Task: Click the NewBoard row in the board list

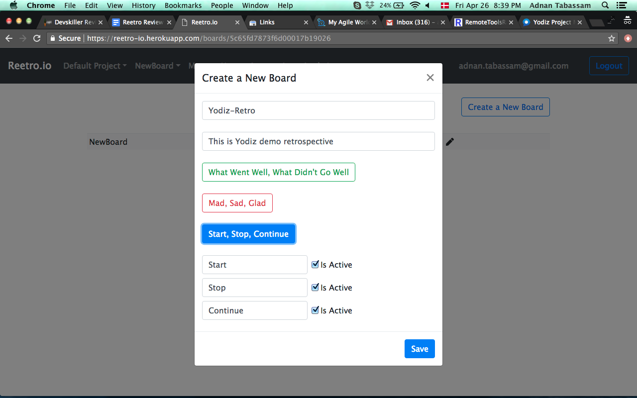Action: coord(318,142)
